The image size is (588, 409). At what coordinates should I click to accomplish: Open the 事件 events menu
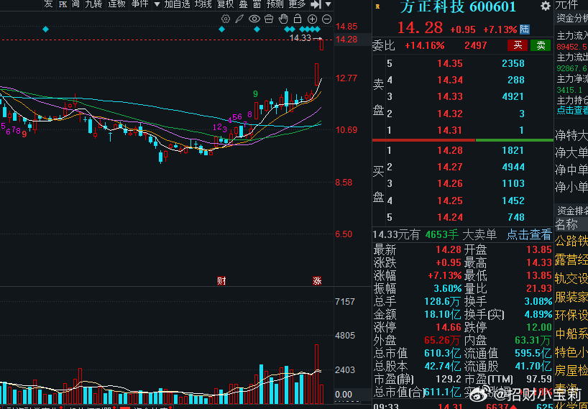(140, 4)
